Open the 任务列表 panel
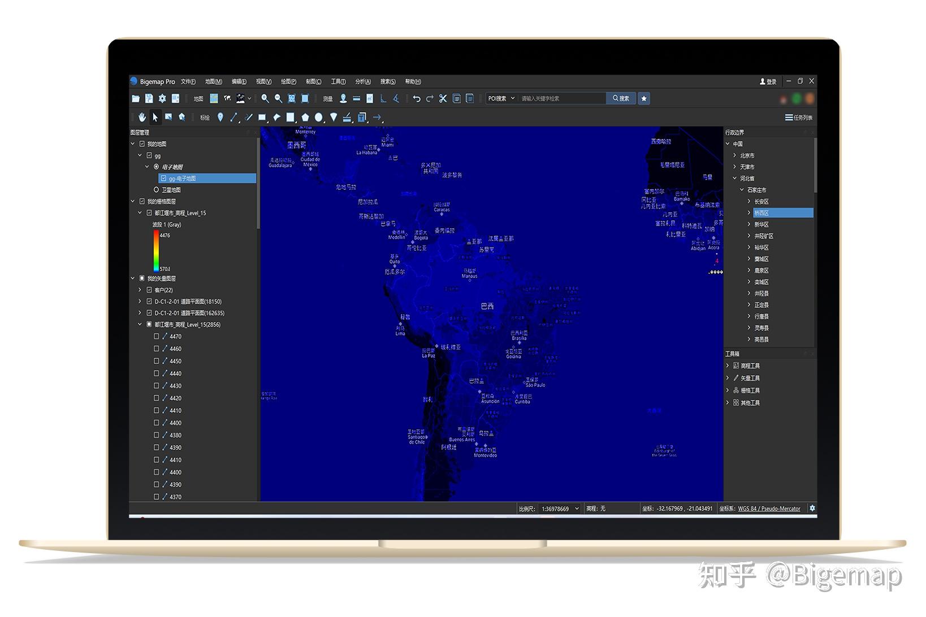 click(799, 118)
